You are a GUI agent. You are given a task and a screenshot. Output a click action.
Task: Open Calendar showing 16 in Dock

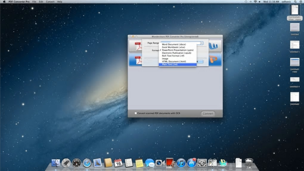click(118, 163)
